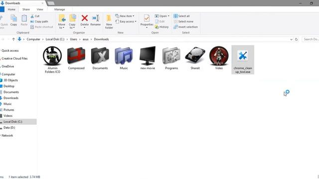The width and height of the screenshot is (319, 179).
Task: Click Computer in the address breadcrumb
Action: [33, 39]
